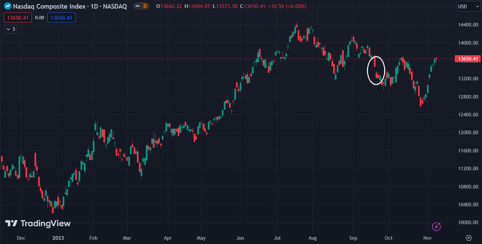Click the May label on the time axis
The height and width of the screenshot is (244, 482).
pyautogui.click(x=201, y=238)
